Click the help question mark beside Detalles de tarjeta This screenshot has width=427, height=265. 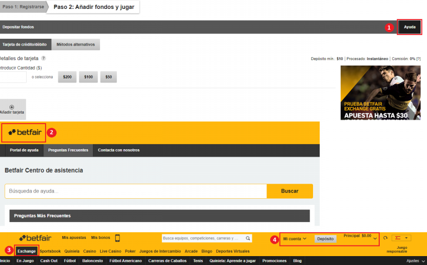point(43,58)
